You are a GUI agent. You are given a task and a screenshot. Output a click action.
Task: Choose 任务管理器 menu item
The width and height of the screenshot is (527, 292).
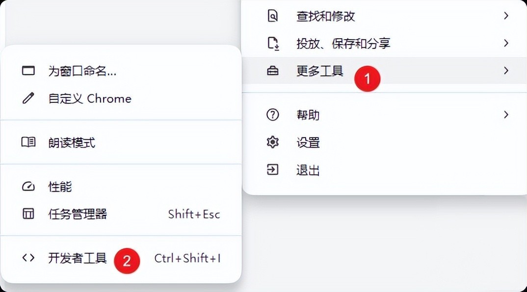point(78,214)
